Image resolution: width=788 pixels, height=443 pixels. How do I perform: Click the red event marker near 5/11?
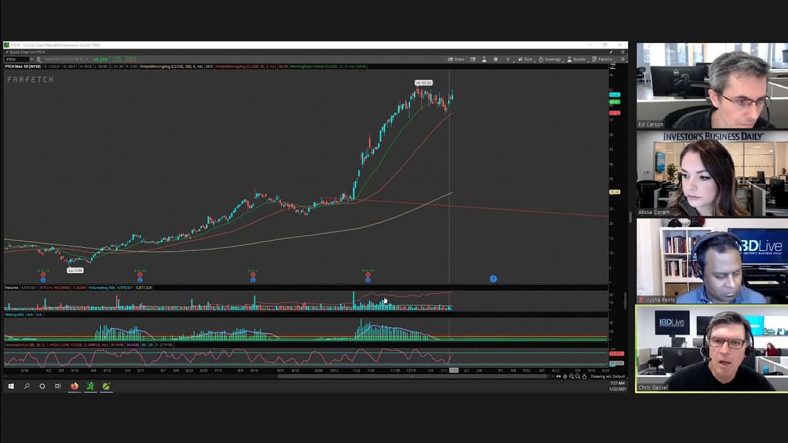[x=140, y=274]
